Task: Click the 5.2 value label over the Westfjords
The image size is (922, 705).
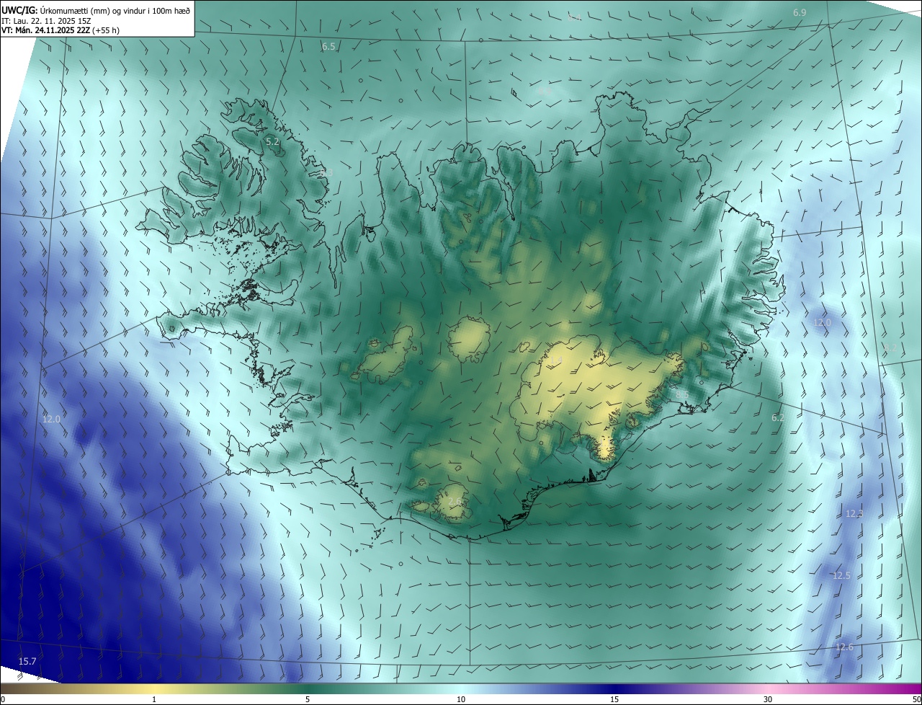Action: (272, 142)
